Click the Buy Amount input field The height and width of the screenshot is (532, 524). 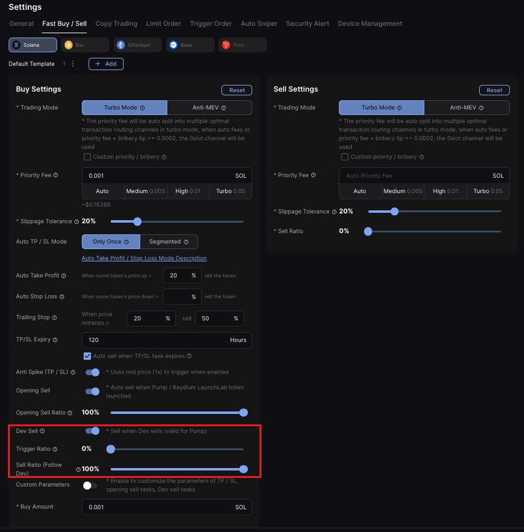click(160, 507)
